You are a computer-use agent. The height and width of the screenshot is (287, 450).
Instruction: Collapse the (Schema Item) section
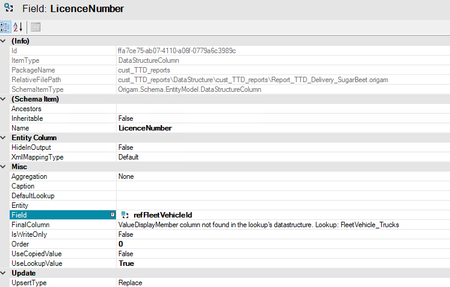(5, 99)
